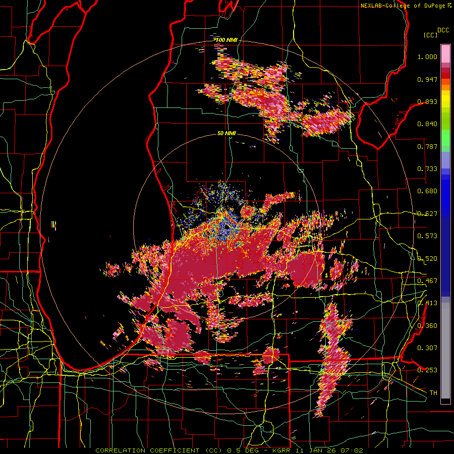Click the 0.947 color scale value

coord(427,79)
